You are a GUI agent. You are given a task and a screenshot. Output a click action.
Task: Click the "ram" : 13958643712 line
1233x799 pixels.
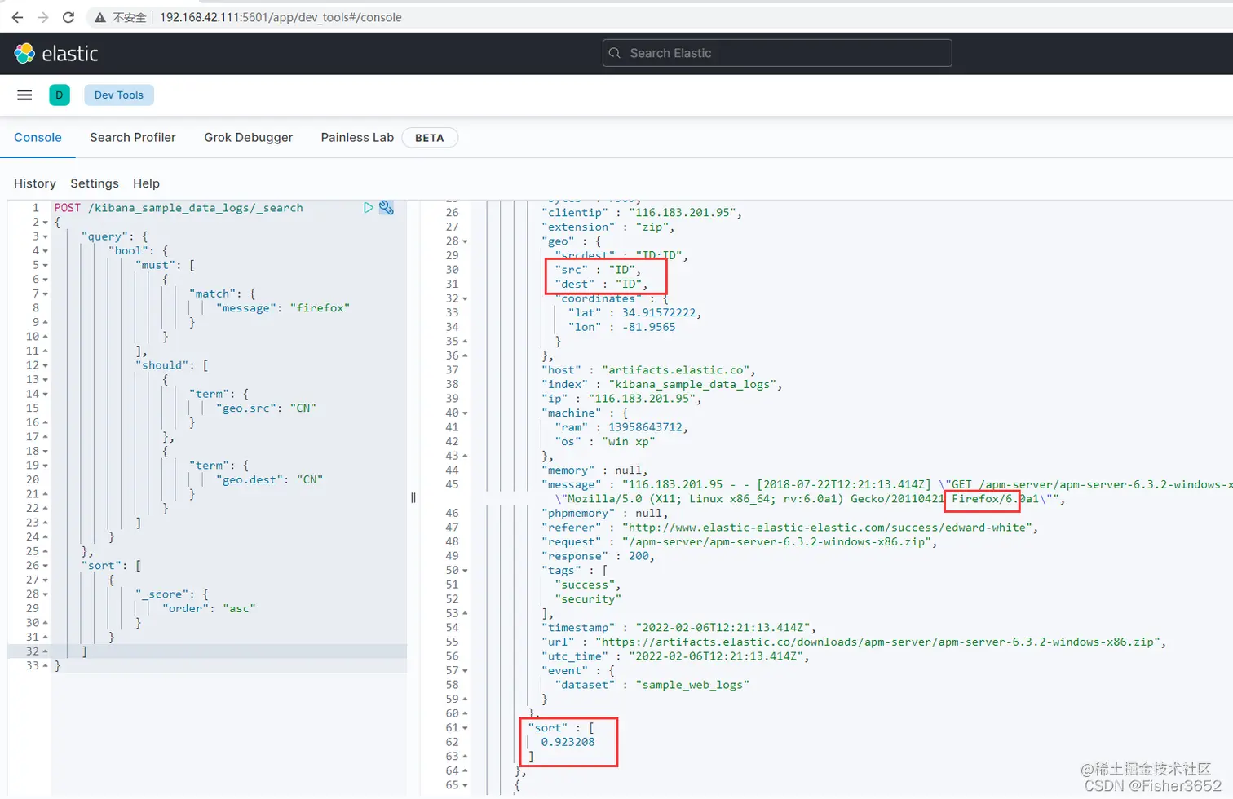point(621,427)
